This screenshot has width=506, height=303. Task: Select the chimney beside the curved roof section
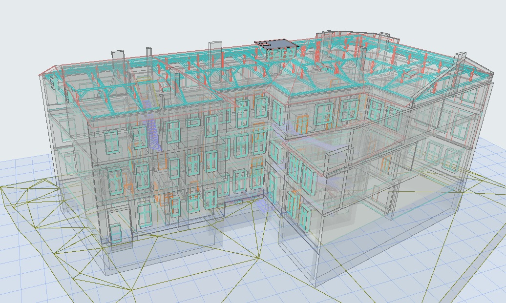pos(384,40)
